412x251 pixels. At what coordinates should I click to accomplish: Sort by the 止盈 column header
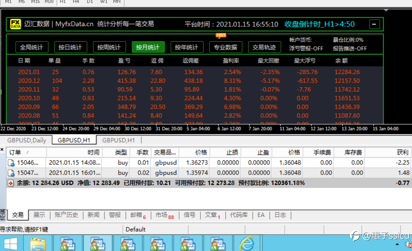point(256,152)
